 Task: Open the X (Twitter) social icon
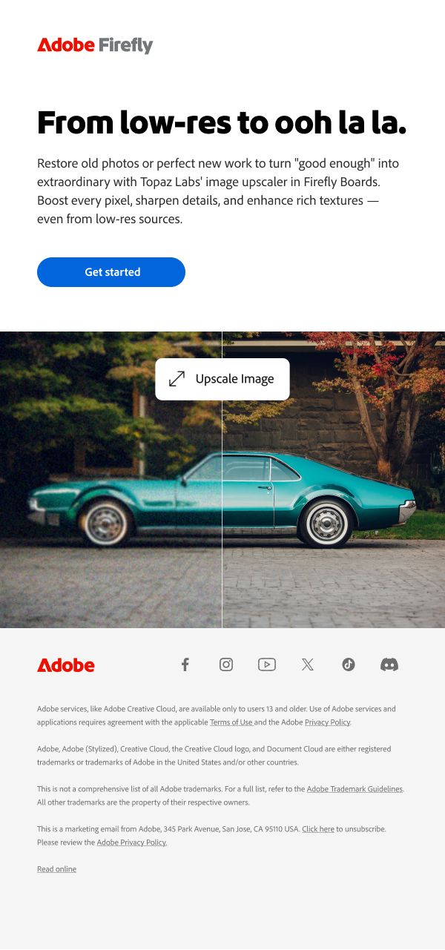(x=308, y=664)
